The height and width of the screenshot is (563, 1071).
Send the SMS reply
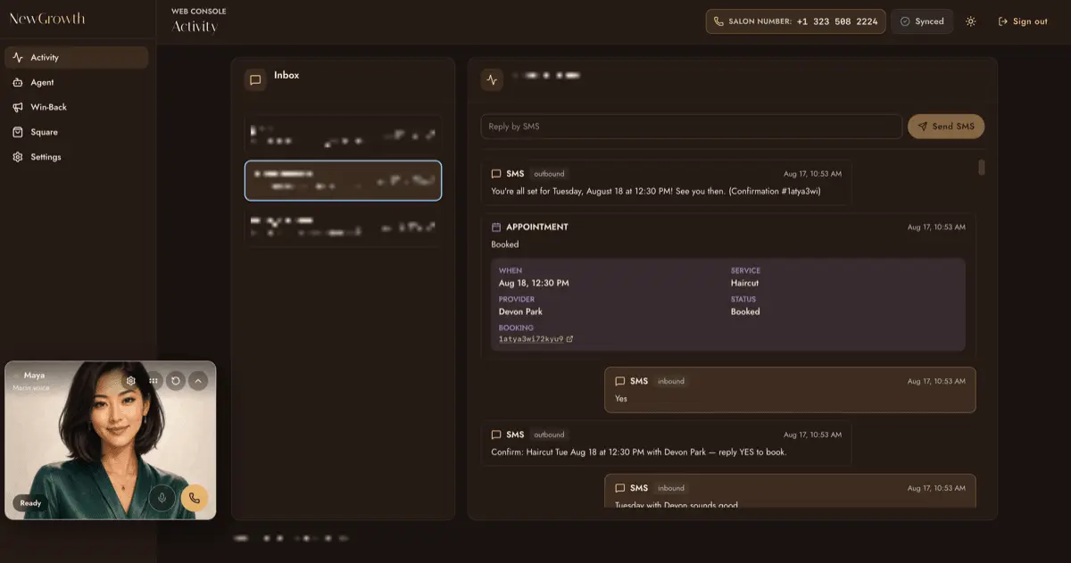point(946,127)
